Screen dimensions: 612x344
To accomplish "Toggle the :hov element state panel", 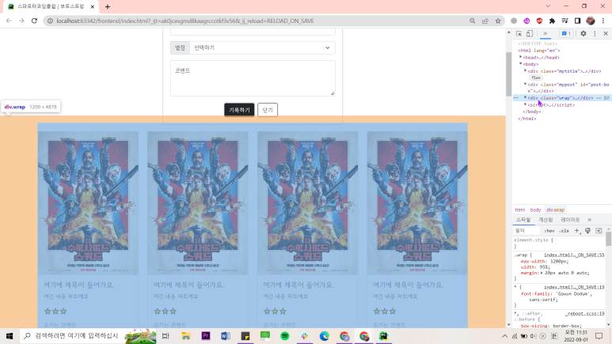I will tap(549, 231).
